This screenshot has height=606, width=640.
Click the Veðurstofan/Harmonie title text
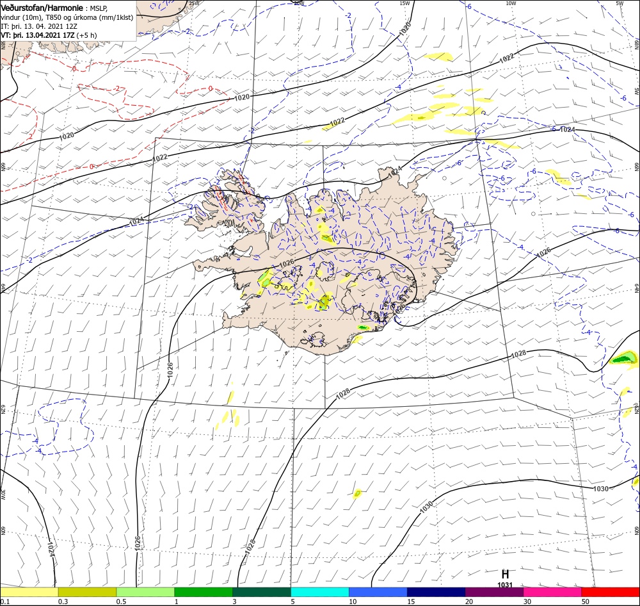[42, 8]
